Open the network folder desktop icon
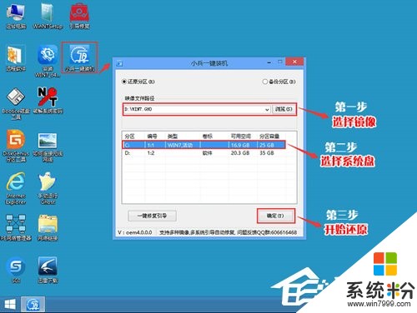417x313 pixels. click(48, 227)
